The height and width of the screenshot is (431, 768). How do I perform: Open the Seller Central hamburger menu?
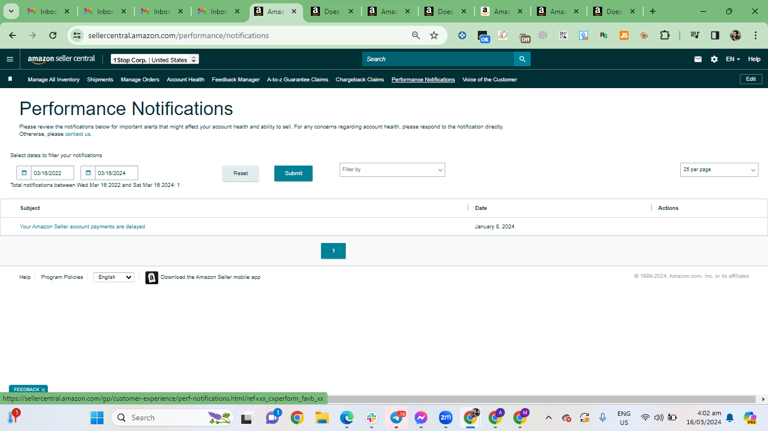click(x=10, y=59)
